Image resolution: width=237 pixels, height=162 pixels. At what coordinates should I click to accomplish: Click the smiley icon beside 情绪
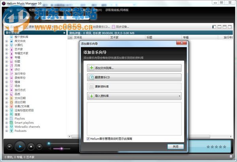[11, 82]
